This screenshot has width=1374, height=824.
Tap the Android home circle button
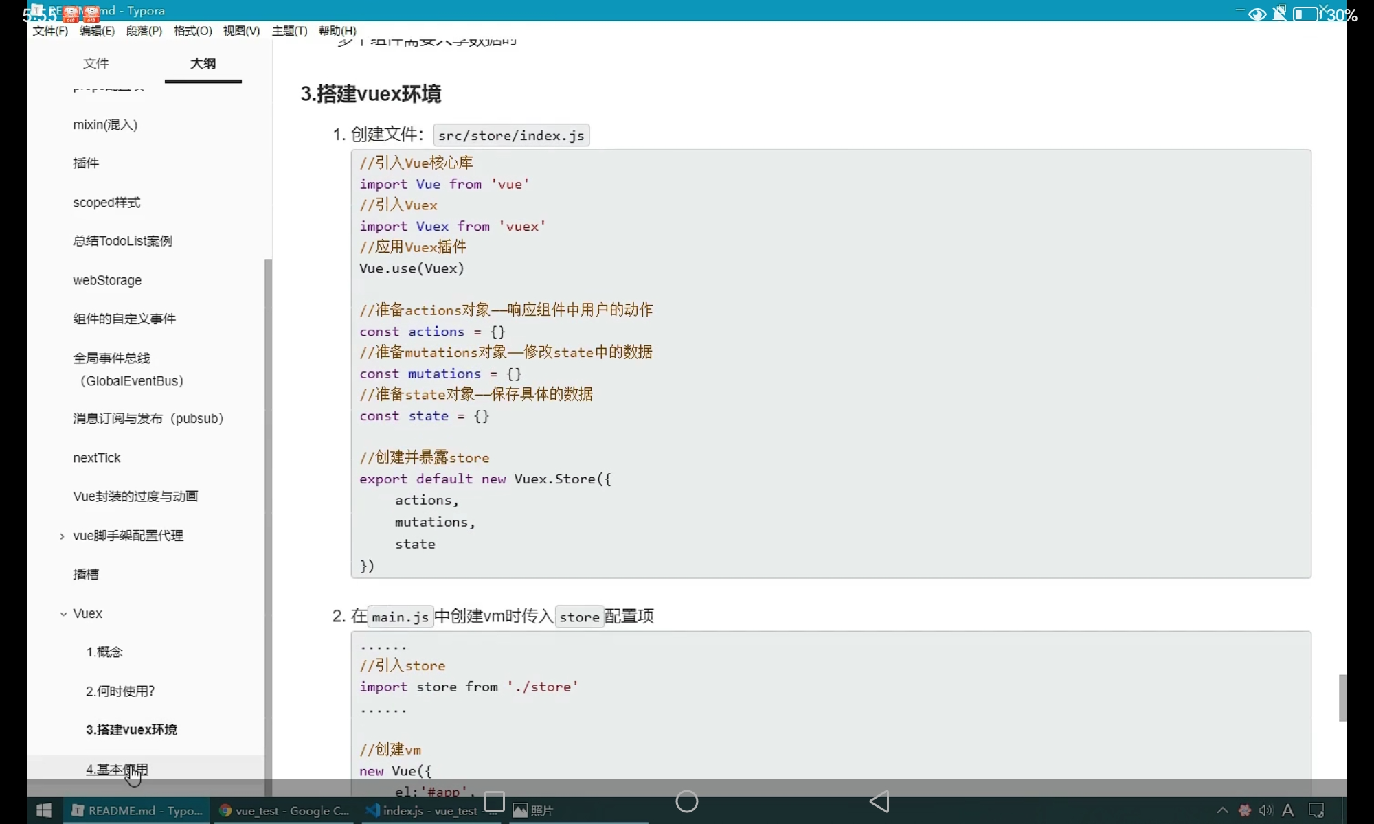tap(686, 801)
